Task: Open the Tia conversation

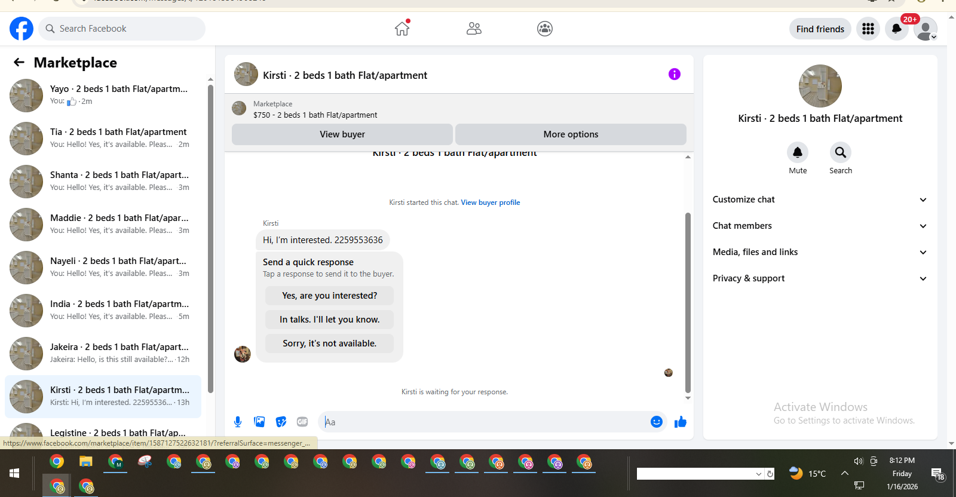Action: click(103, 139)
